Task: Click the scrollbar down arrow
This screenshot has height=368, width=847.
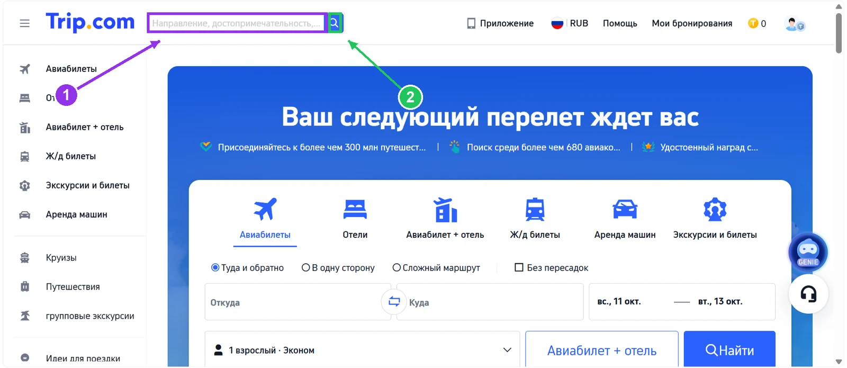Action: [839, 362]
